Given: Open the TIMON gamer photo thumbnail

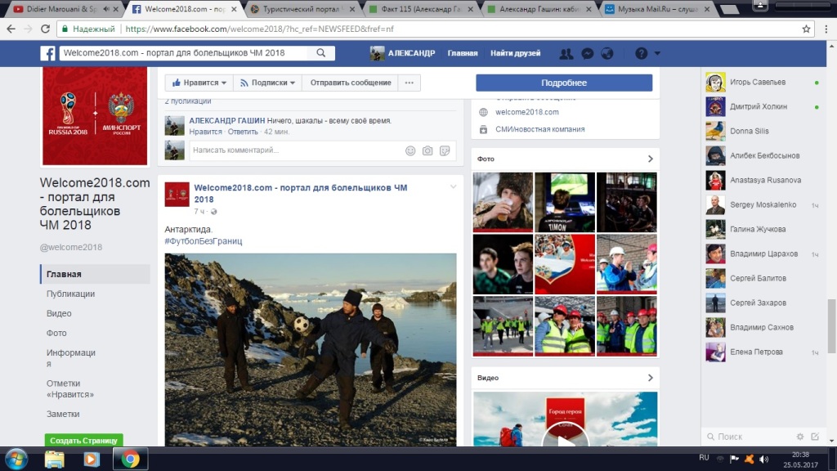Looking at the screenshot, I should click(x=565, y=202).
